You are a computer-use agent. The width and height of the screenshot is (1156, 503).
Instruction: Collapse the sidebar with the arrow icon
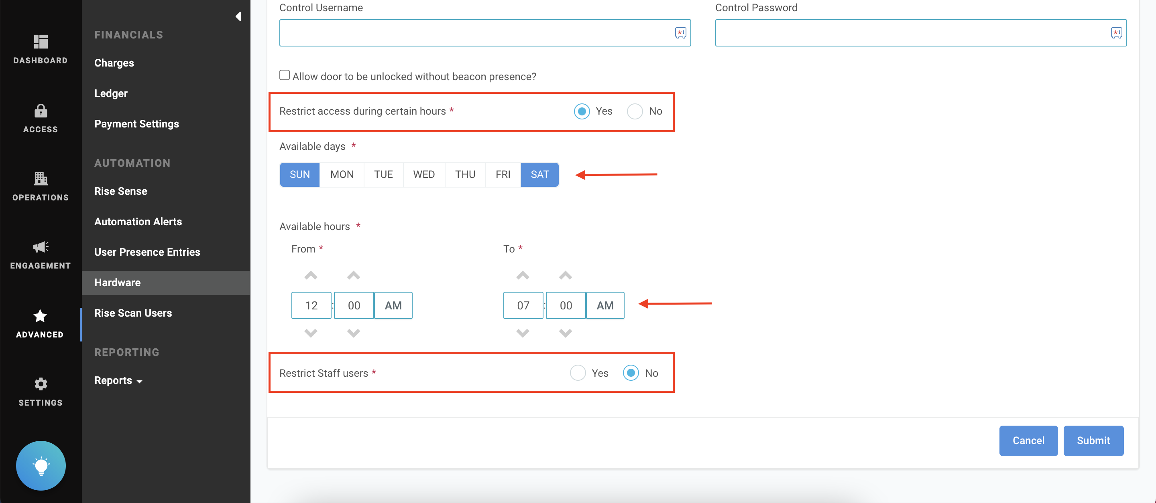point(238,16)
